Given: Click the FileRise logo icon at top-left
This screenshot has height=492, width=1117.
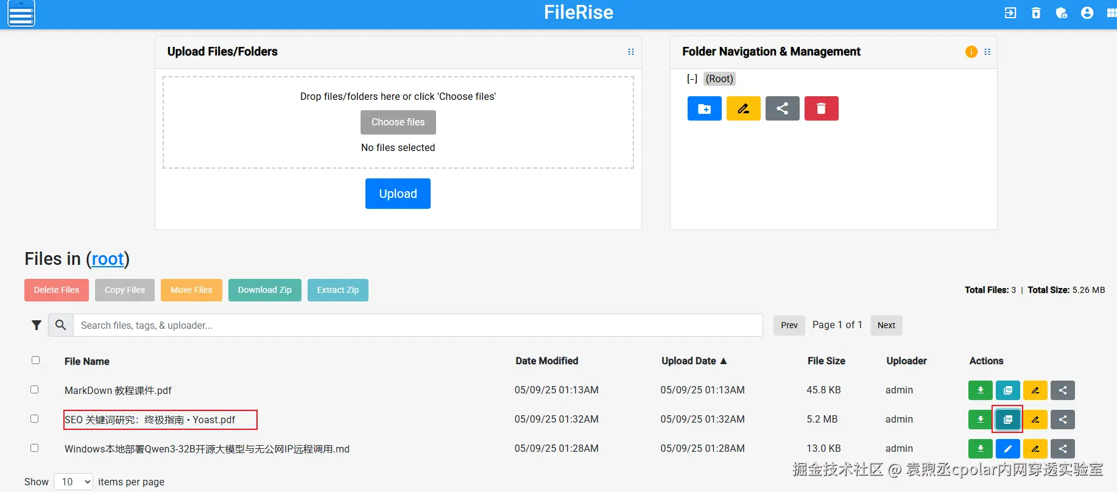Looking at the screenshot, I should 21,13.
